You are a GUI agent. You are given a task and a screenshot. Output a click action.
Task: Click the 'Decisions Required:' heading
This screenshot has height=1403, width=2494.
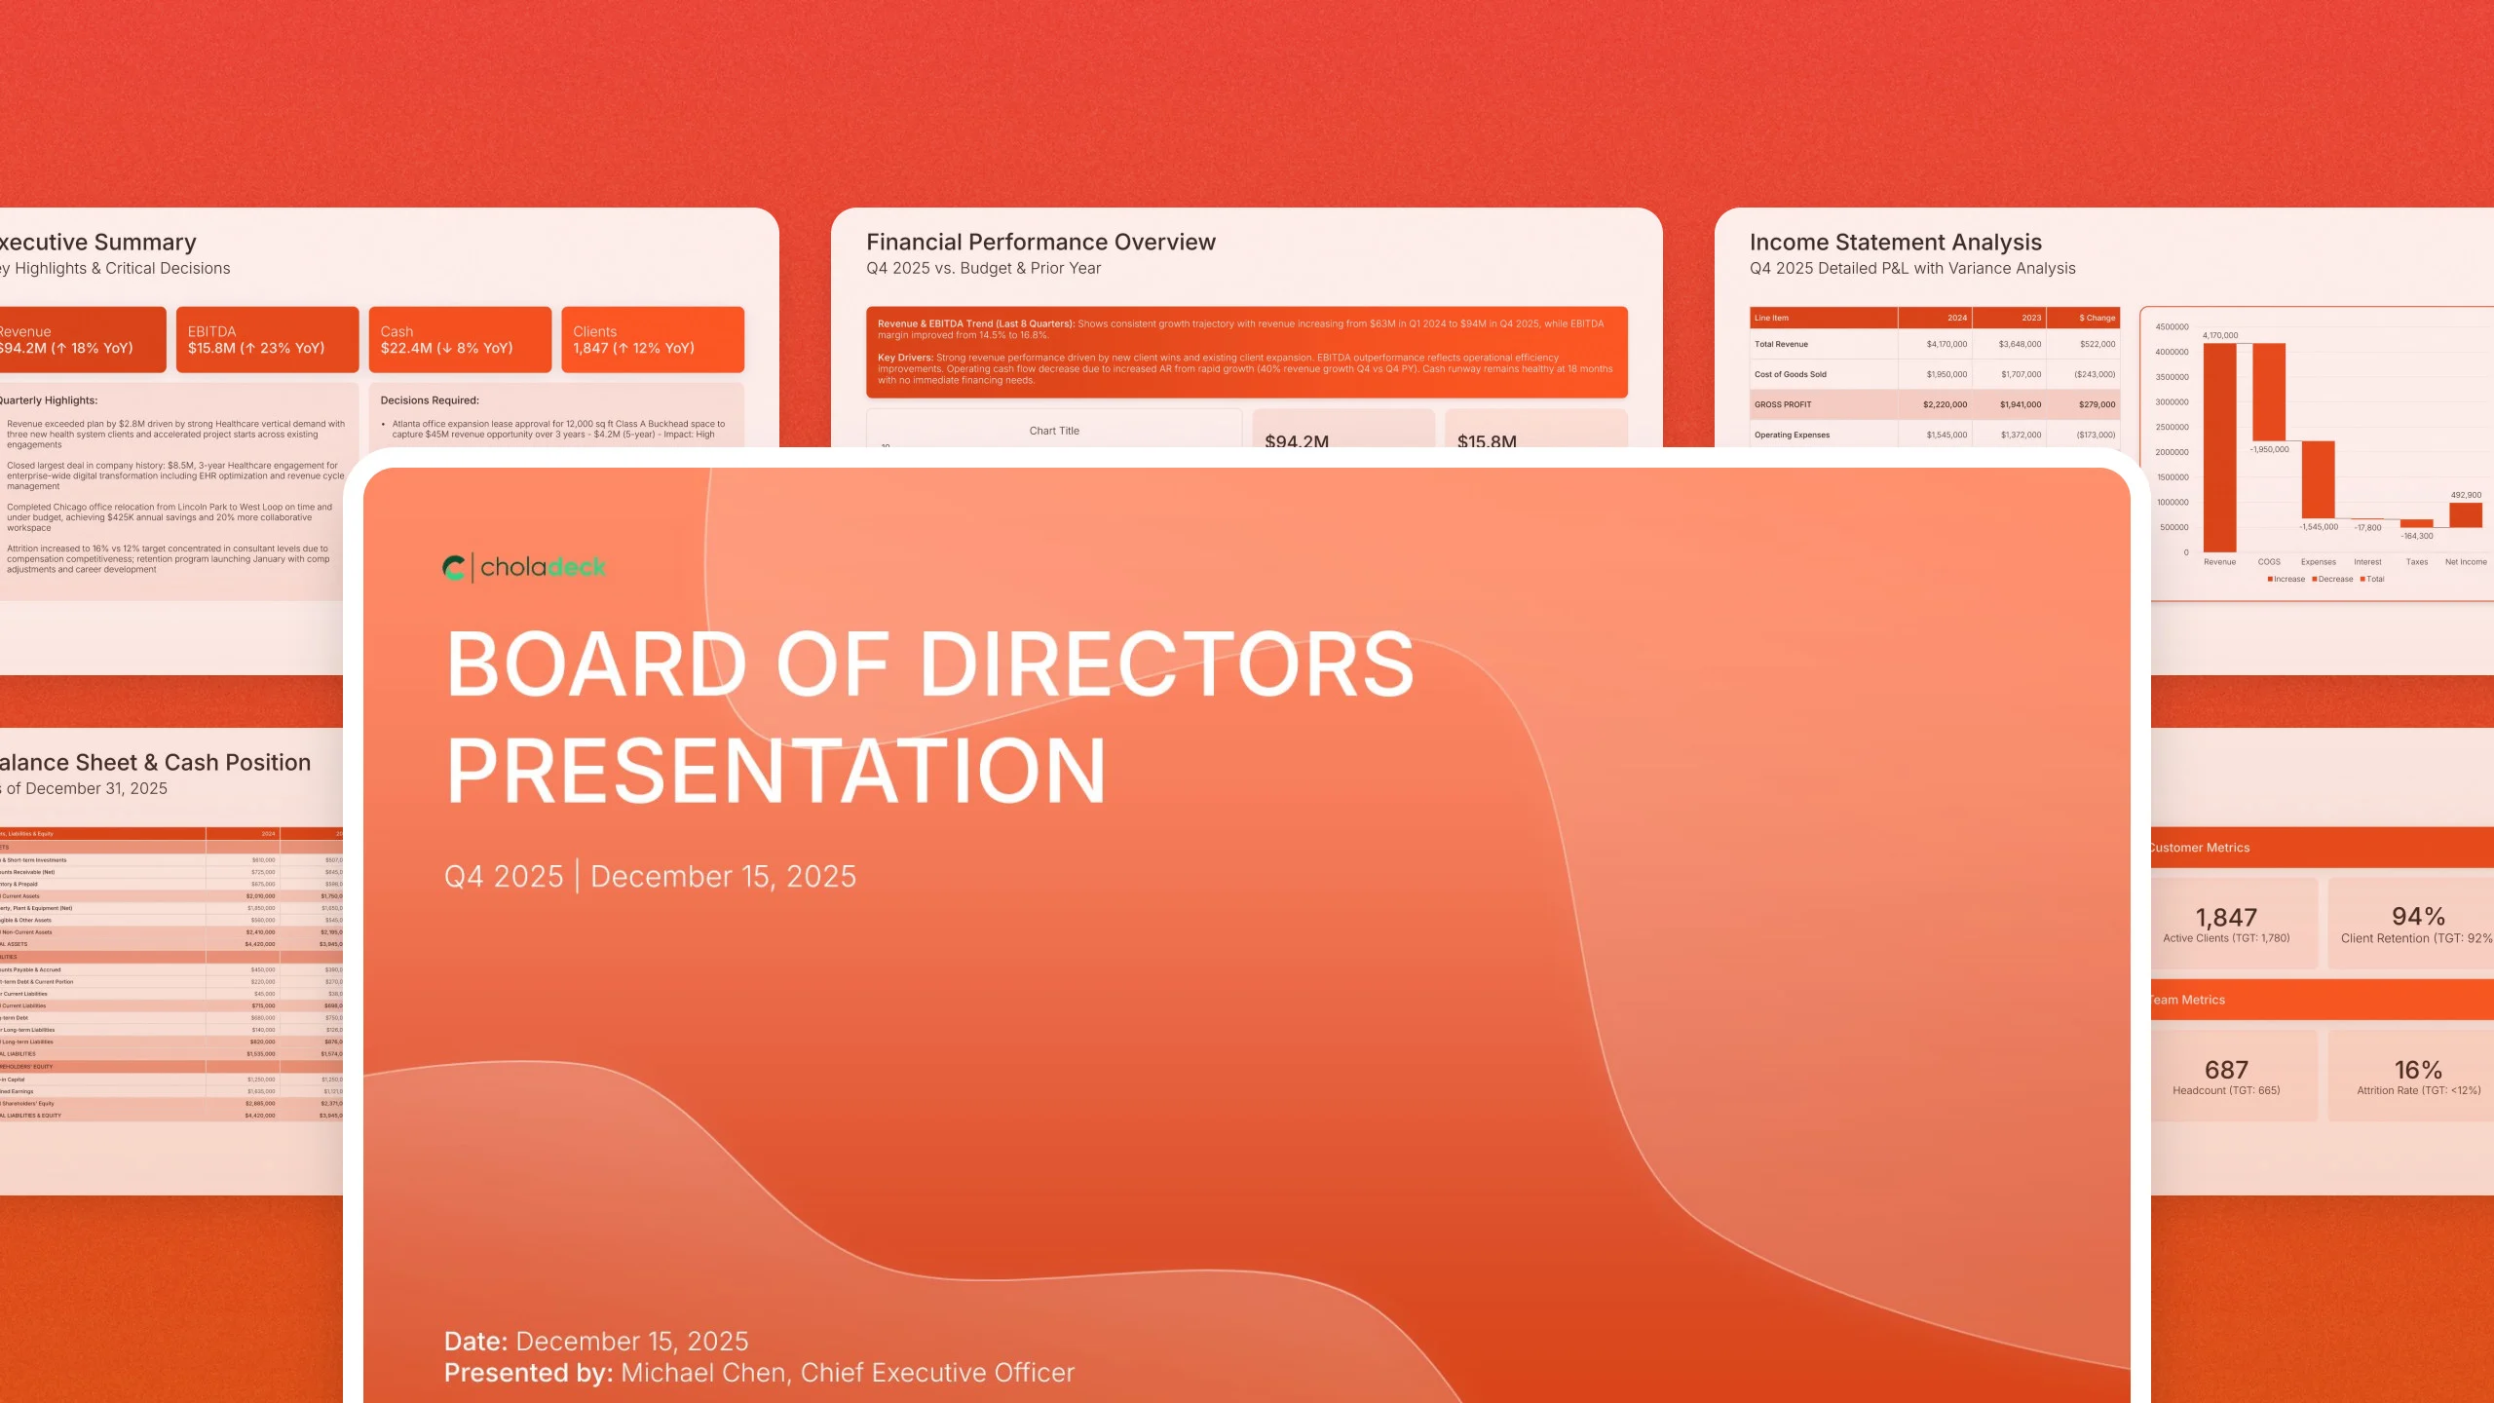tap(430, 400)
